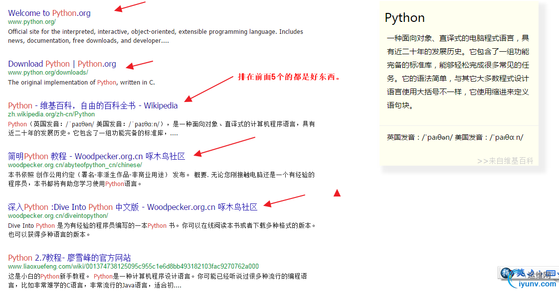Open the 深入Python: Dive Into Python 中文版 result
This screenshot has height=292, width=559.
[x=133, y=207]
